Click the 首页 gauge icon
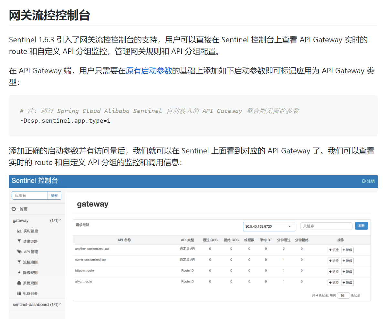Viewport: 388px width, 319px height. (x=13, y=209)
